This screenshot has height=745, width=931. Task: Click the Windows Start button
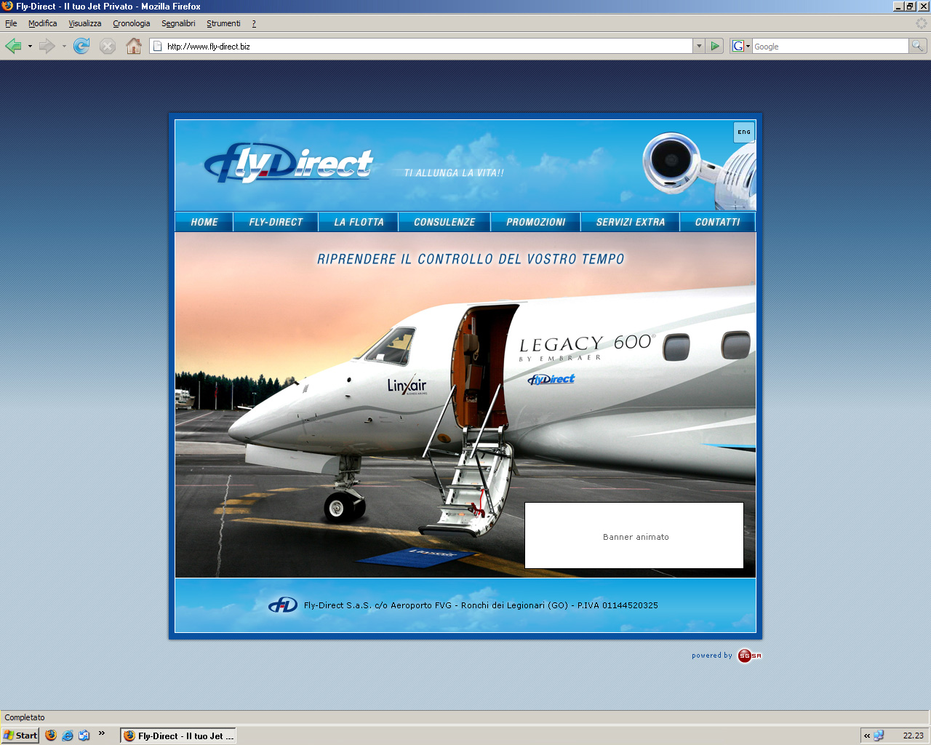[20, 736]
